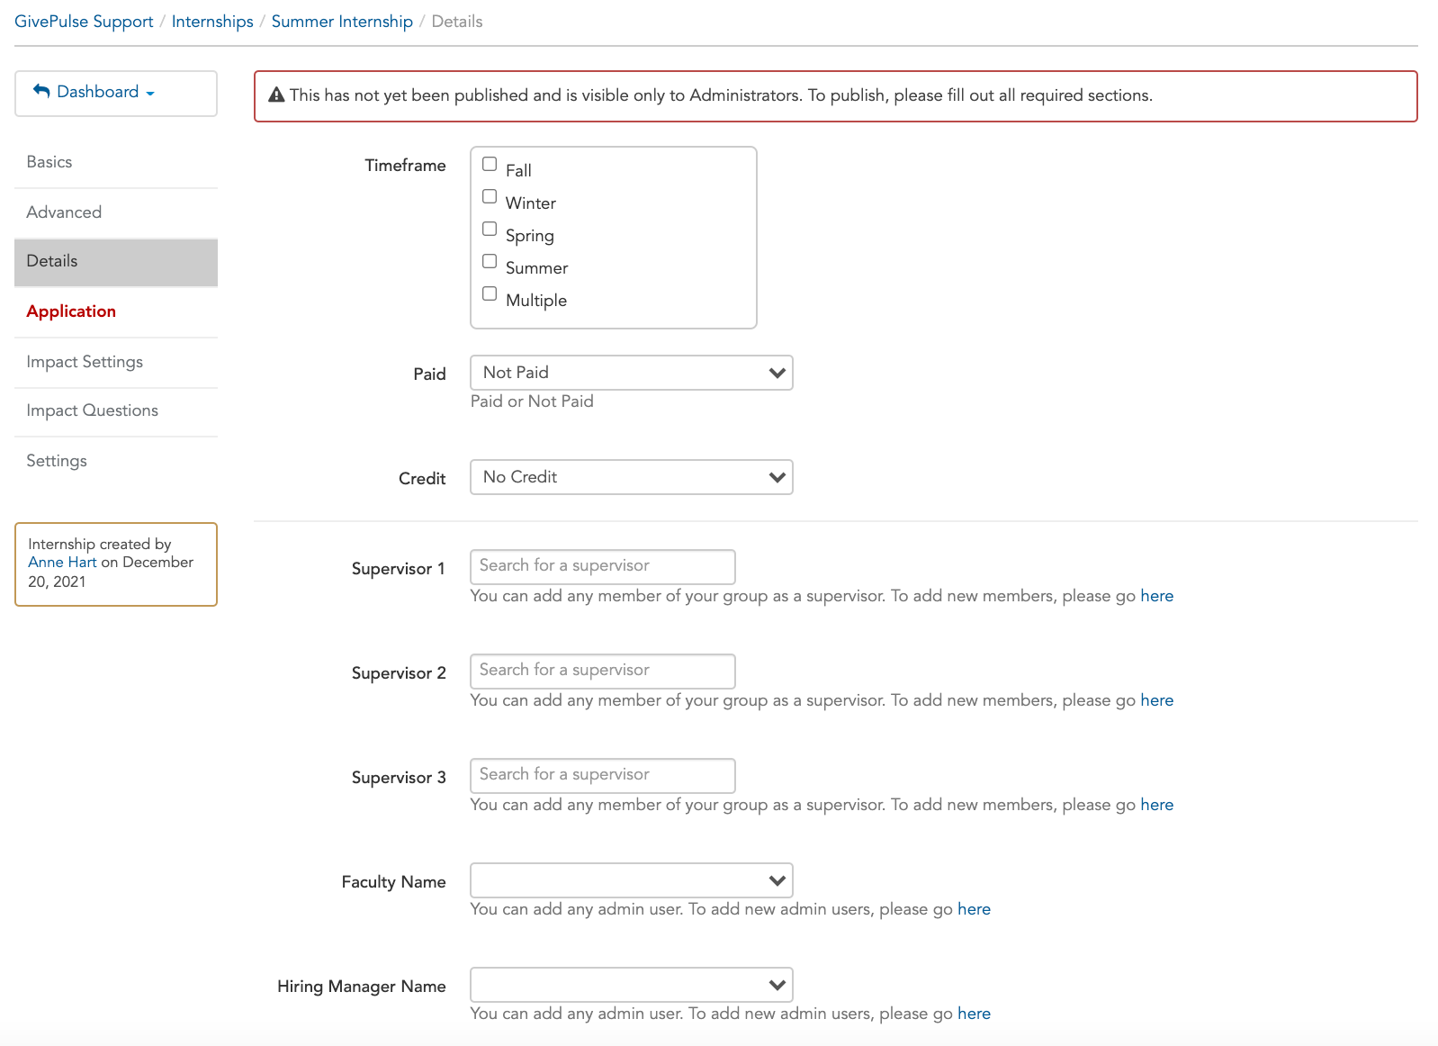The image size is (1438, 1046).
Task: Click 'here' link under Hiring Manager Name
Action: tap(974, 1014)
